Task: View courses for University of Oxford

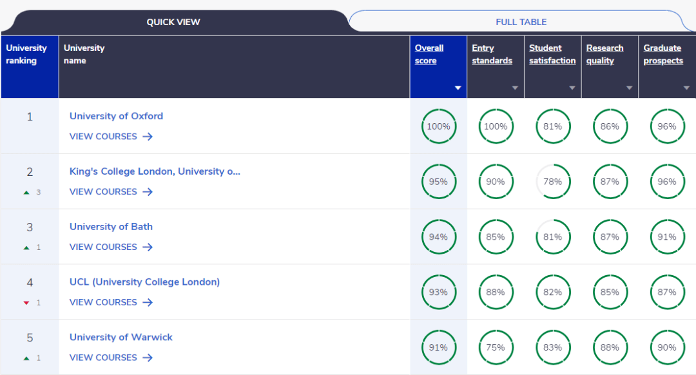Action: click(x=111, y=136)
